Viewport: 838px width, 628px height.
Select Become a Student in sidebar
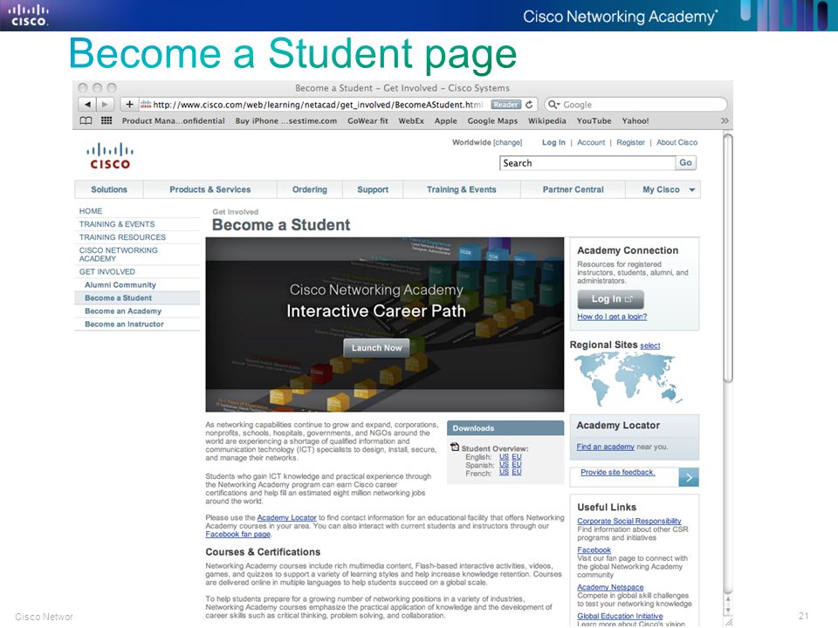pos(137,298)
